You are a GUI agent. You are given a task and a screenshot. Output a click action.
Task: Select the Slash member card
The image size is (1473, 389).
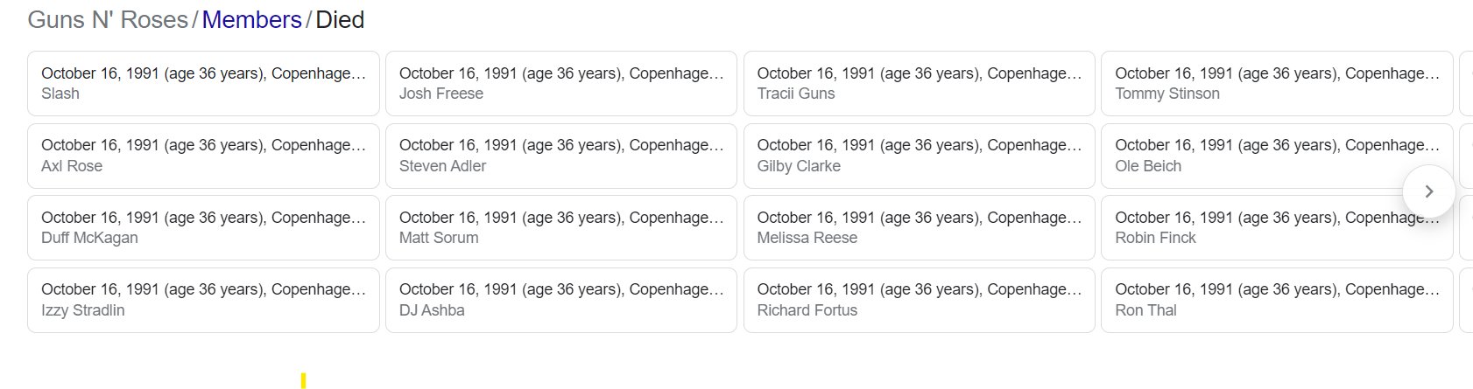pos(203,83)
